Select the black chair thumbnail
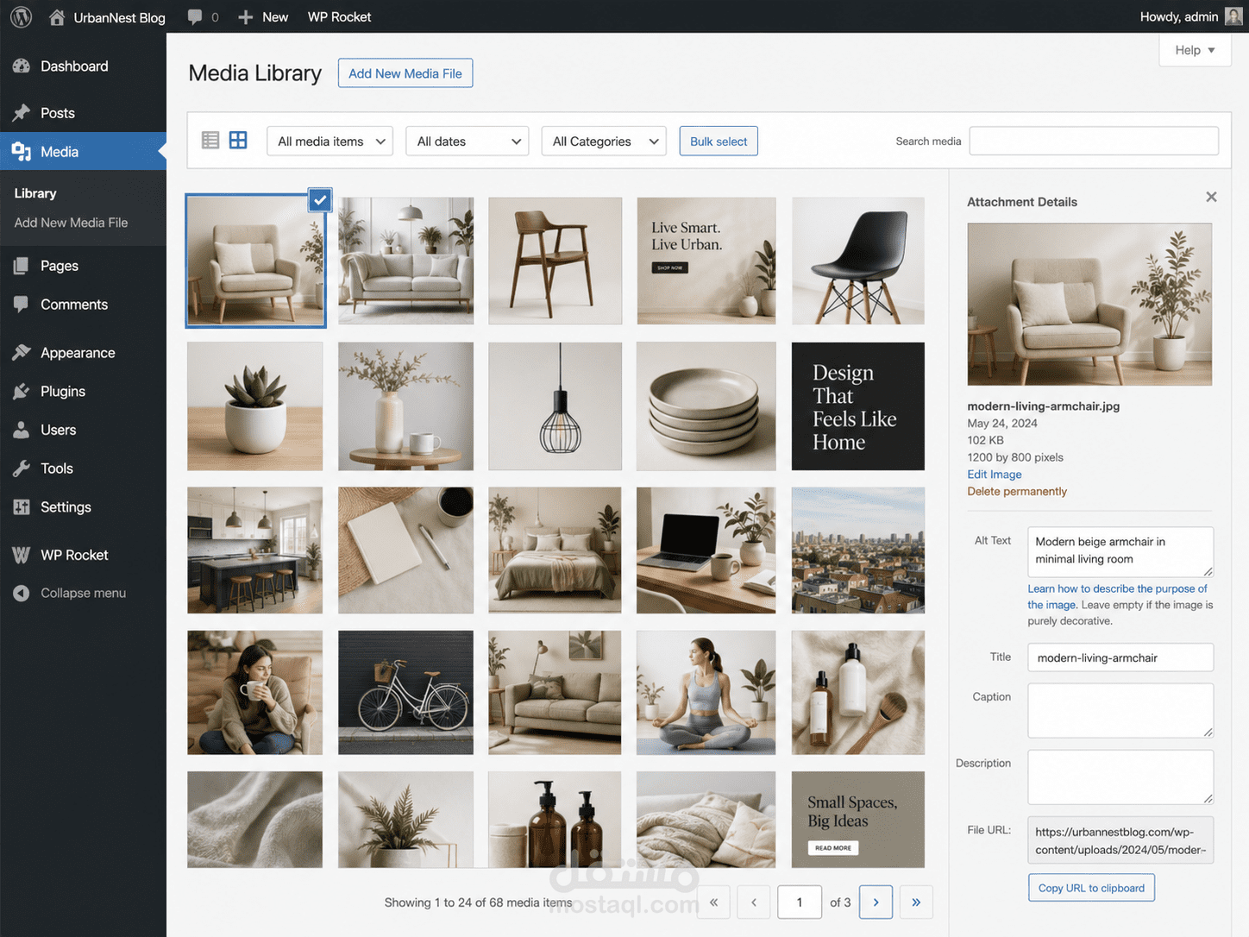This screenshot has width=1249, height=937. [858, 261]
